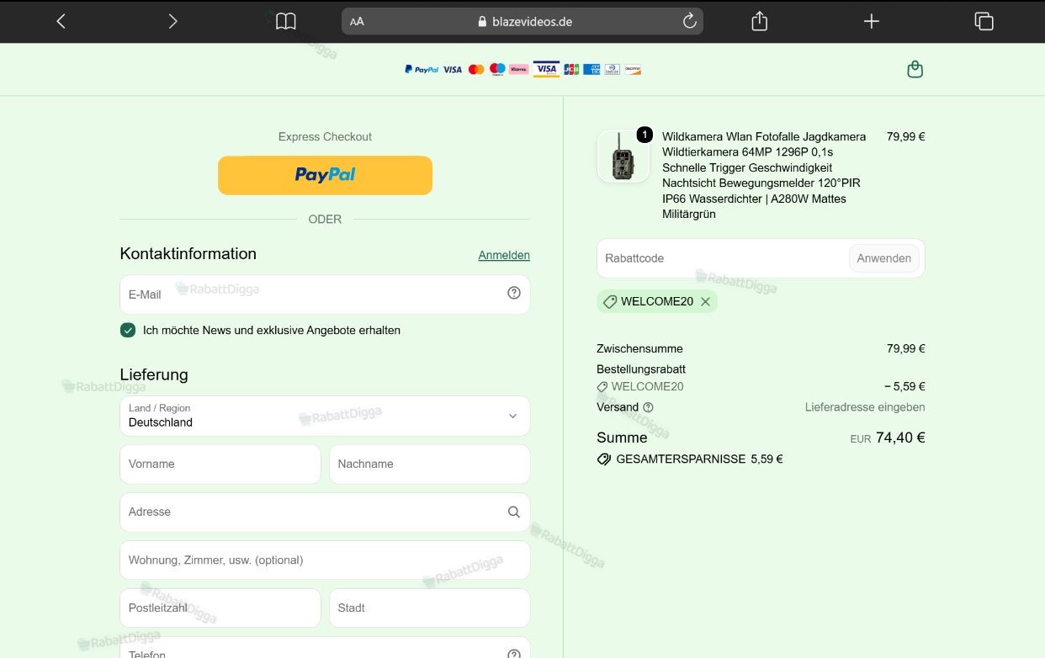Click the wildlife camera product thumbnail
The width and height of the screenshot is (1045, 658).
click(x=623, y=156)
